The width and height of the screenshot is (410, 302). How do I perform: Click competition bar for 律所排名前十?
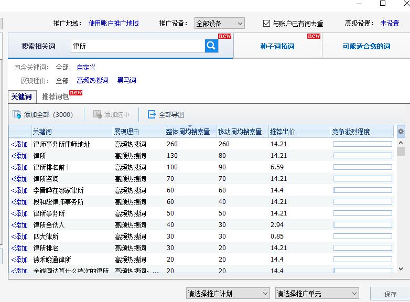(x=363, y=167)
